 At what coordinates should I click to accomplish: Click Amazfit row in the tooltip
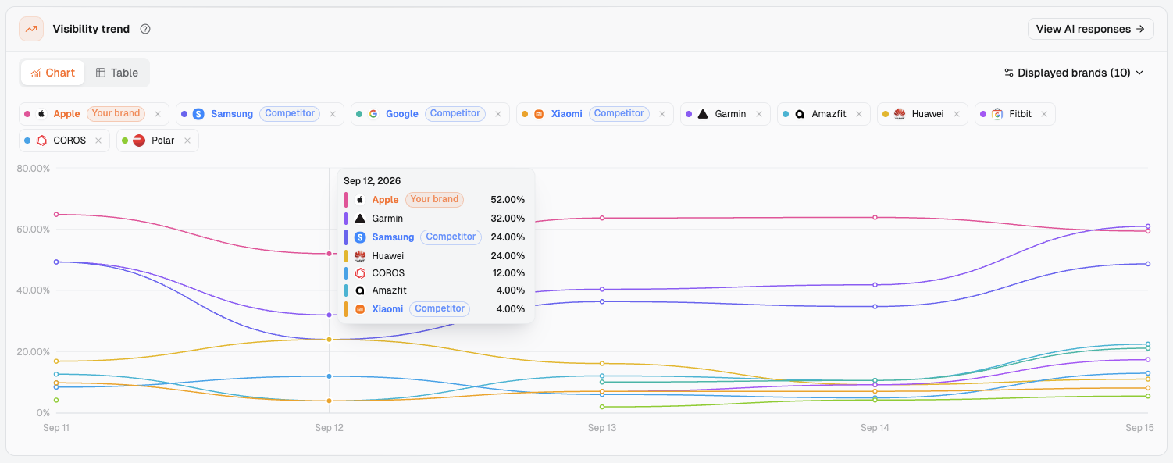coord(435,290)
